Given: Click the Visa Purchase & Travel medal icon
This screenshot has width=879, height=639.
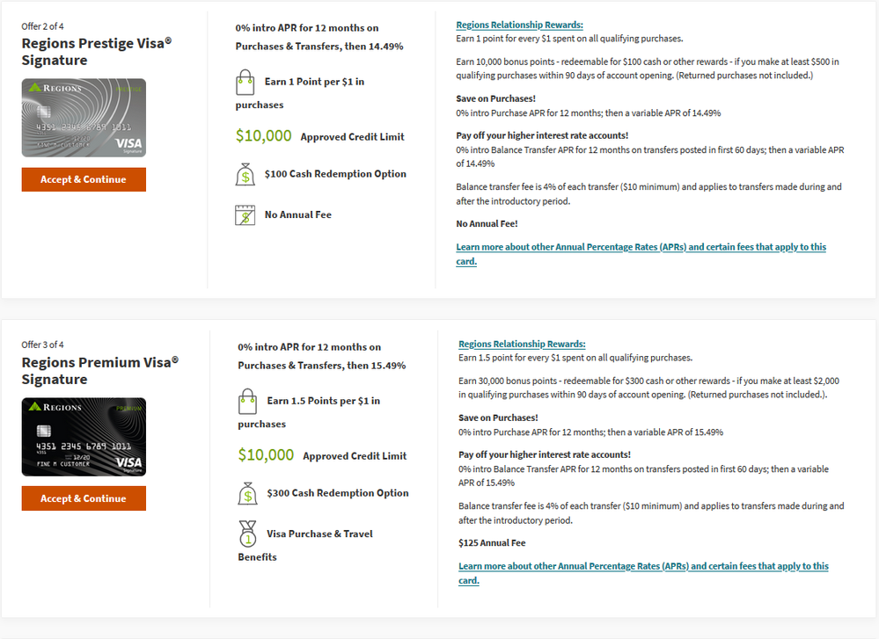Looking at the screenshot, I should click(247, 534).
